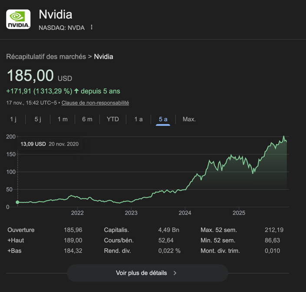Show the Max. range chart

pyautogui.click(x=189, y=119)
